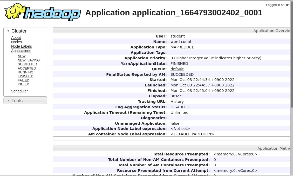Open the Nodes link
Viewport: 293px width, 176px height.
(16, 42)
